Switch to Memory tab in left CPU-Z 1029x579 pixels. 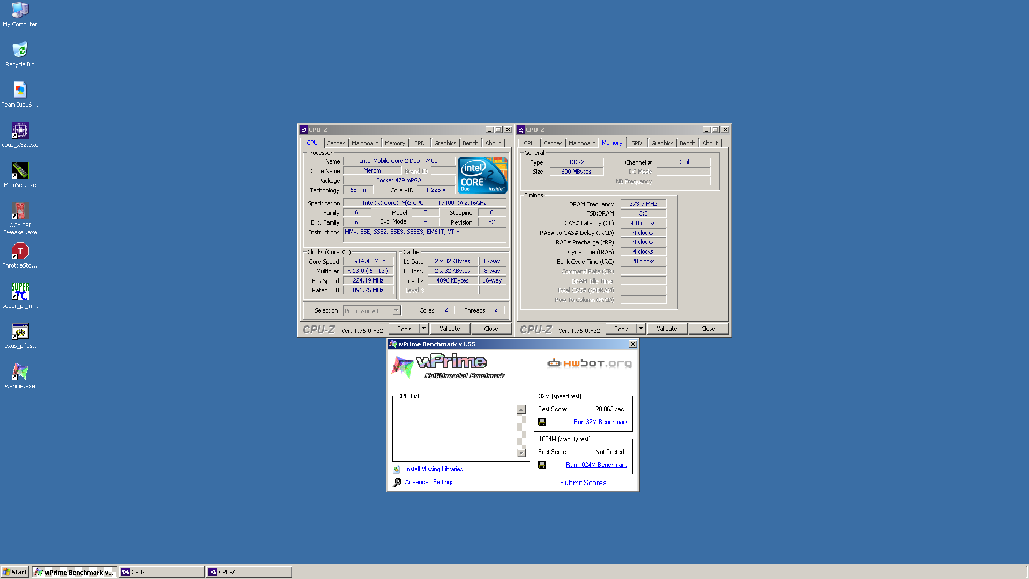(395, 143)
